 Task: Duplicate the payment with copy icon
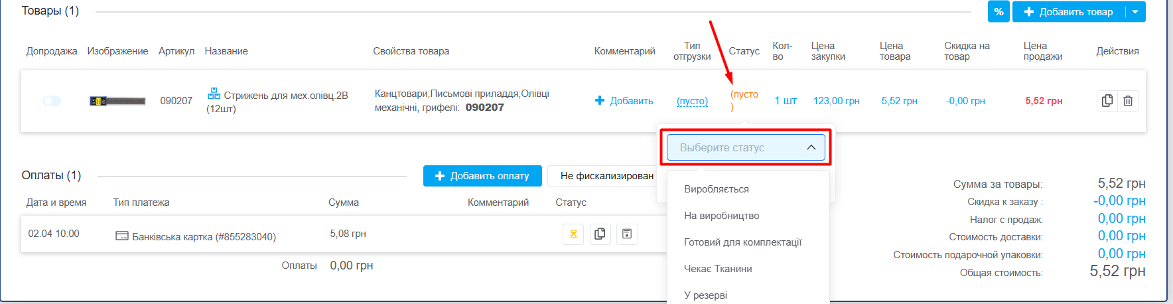(600, 234)
